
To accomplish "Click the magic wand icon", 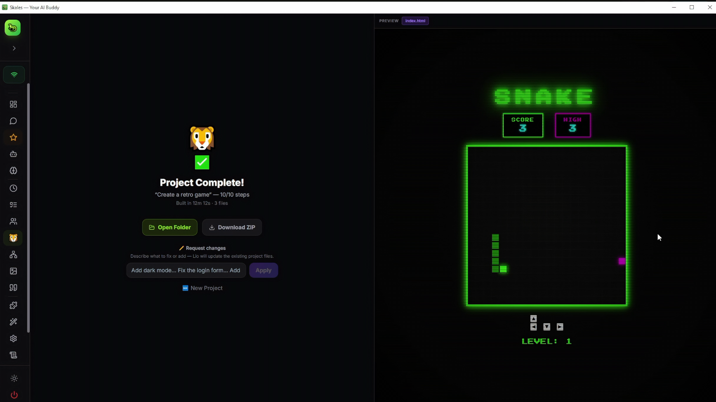I will pyautogui.click(x=13, y=322).
